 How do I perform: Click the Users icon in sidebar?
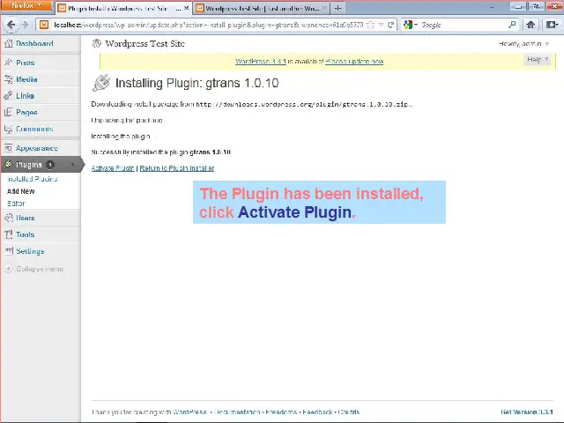point(8,218)
